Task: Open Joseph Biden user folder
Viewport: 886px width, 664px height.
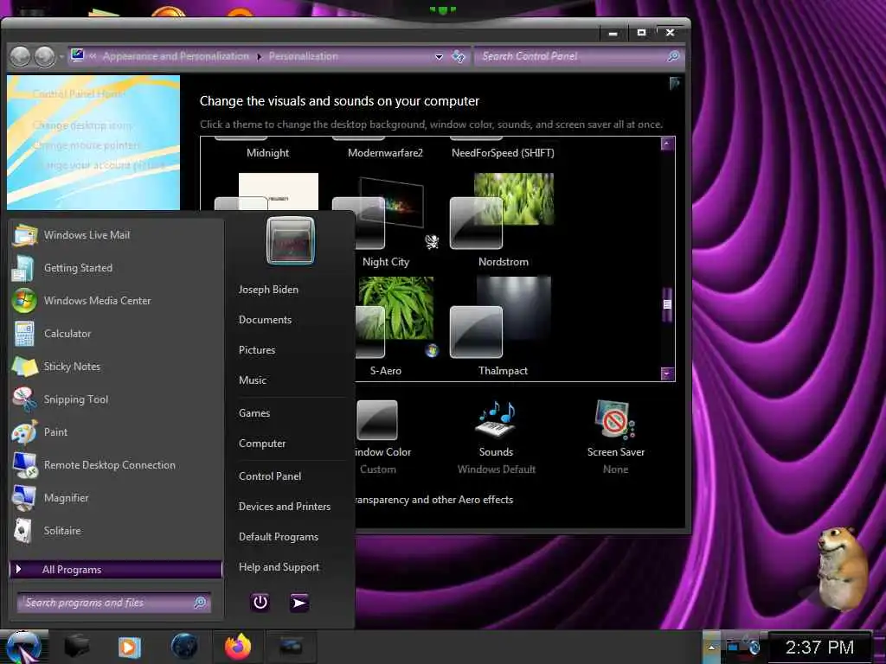Action: [x=268, y=289]
